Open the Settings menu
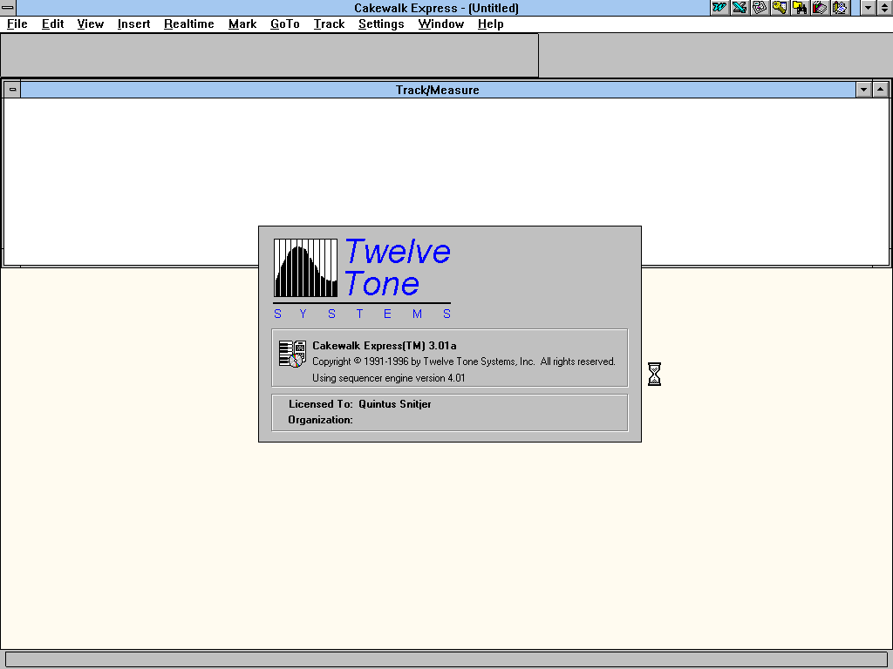Image resolution: width=893 pixels, height=669 pixels. click(381, 24)
